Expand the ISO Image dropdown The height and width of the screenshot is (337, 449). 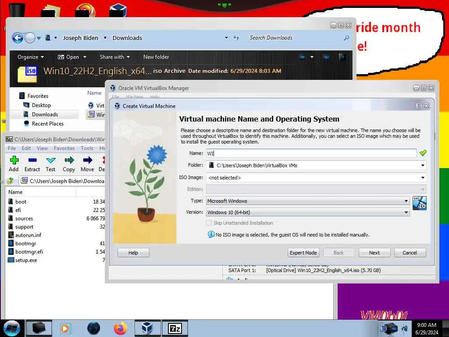(x=423, y=178)
